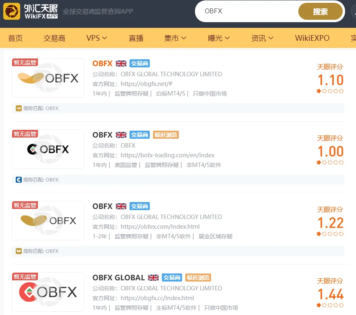Open the WikiEXPO navigation item
Viewport: 356px width, 315px height.
(312, 38)
